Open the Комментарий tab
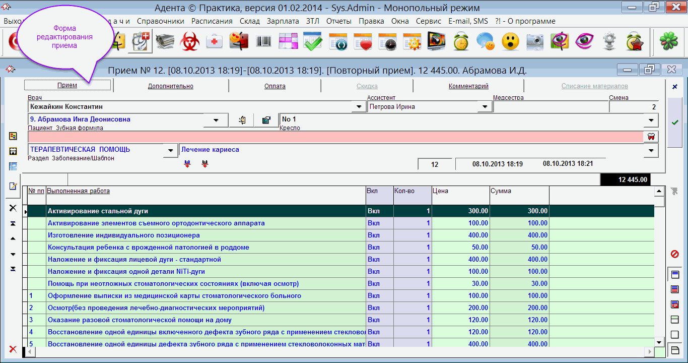Image resolution: width=688 pixels, height=363 pixels. tap(468, 86)
